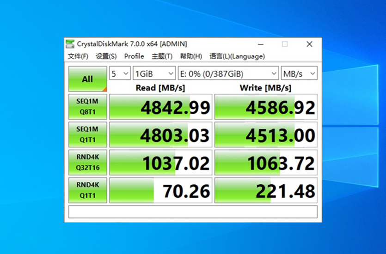Close the CrystalDiskMark window
Viewport: 386px width, 254px height.
point(309,44)
